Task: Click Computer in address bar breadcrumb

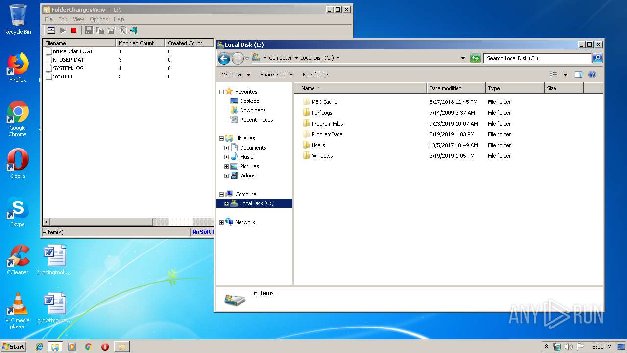Action: tap(280, 58)
